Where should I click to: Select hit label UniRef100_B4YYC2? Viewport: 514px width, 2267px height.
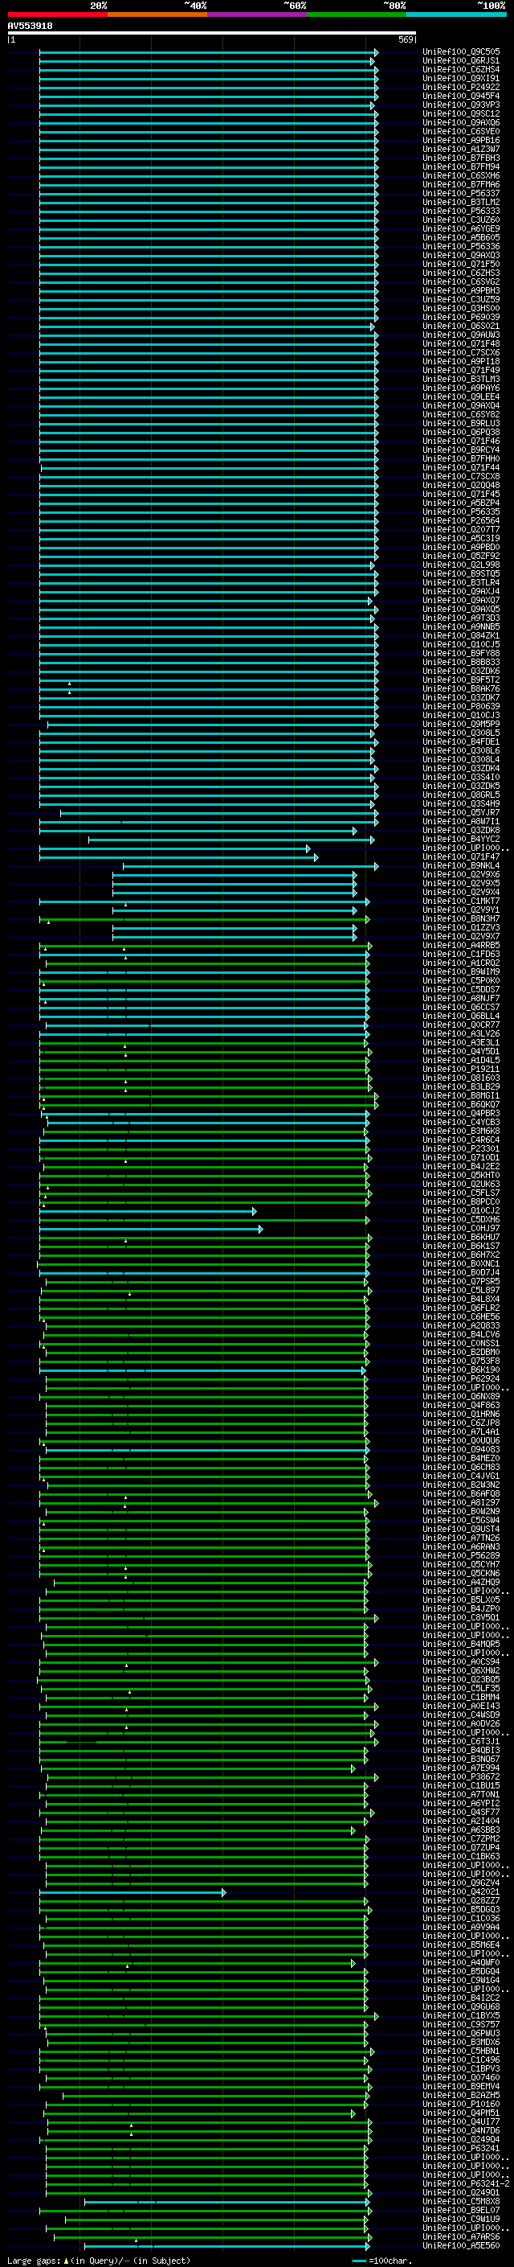click(x=461, y=839)
